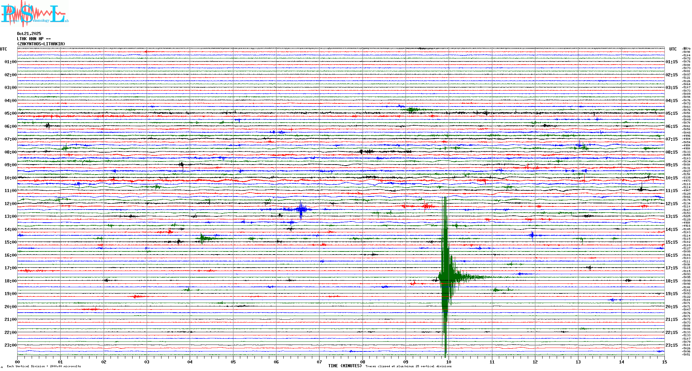Click minute marker 15 on bottom axis

[x=664, y=362]
